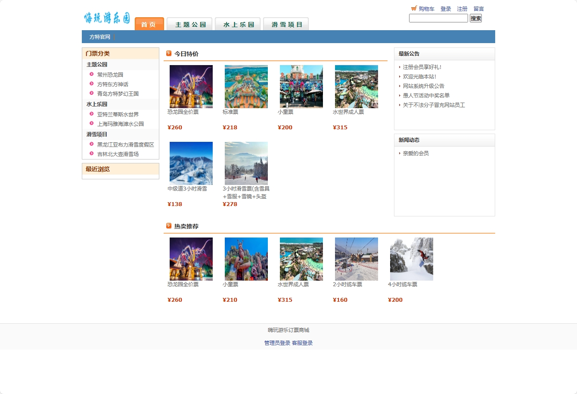Open the 恐龙园全价票 product thumbnail
The width and height of the screenshot is (577, 394).
[191, 86]
